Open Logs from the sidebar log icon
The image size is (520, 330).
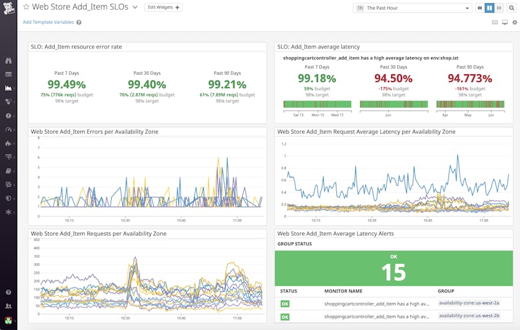click(9, 184)
